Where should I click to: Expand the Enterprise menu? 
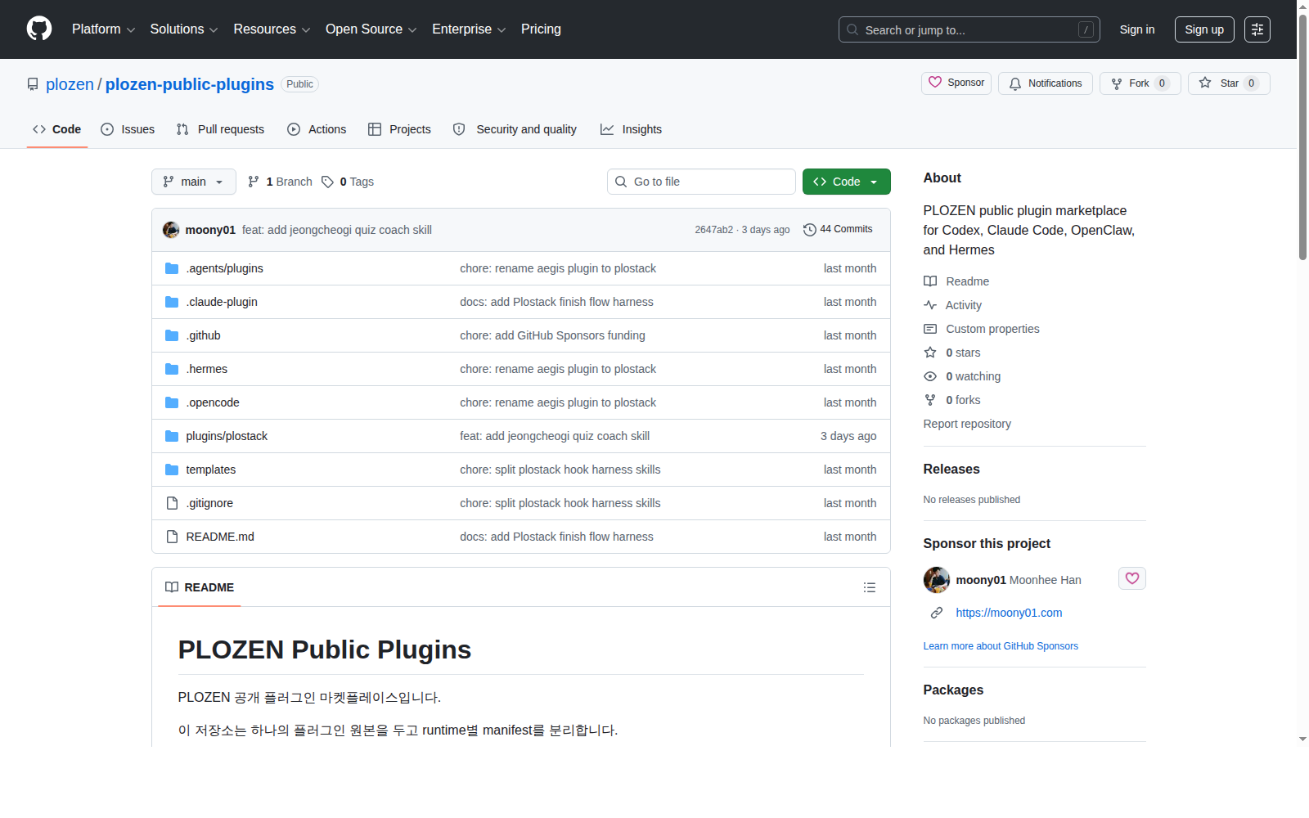click(x=469, y=29)
